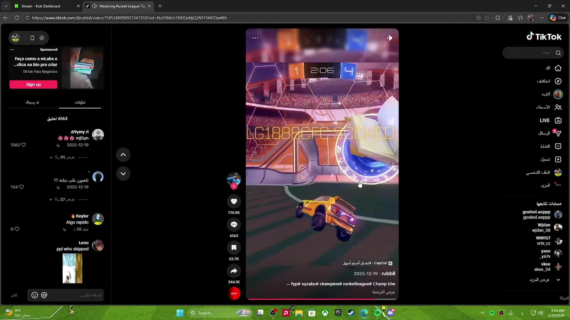Open rubbll username link
Image resolution: width=570 pixels, height=320 pixels.
coord(388,273)
